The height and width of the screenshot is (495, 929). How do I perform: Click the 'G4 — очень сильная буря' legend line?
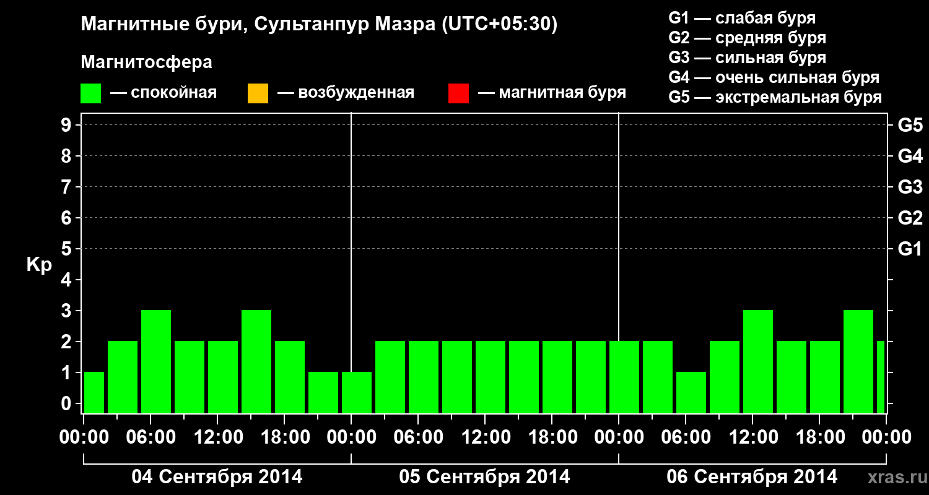(774, 77)
